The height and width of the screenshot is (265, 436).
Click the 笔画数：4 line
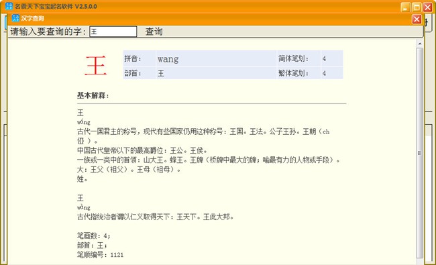(x=94, y=235)
